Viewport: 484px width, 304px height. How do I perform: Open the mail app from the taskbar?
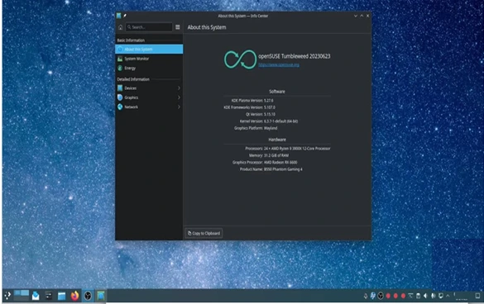coord(36,296)
